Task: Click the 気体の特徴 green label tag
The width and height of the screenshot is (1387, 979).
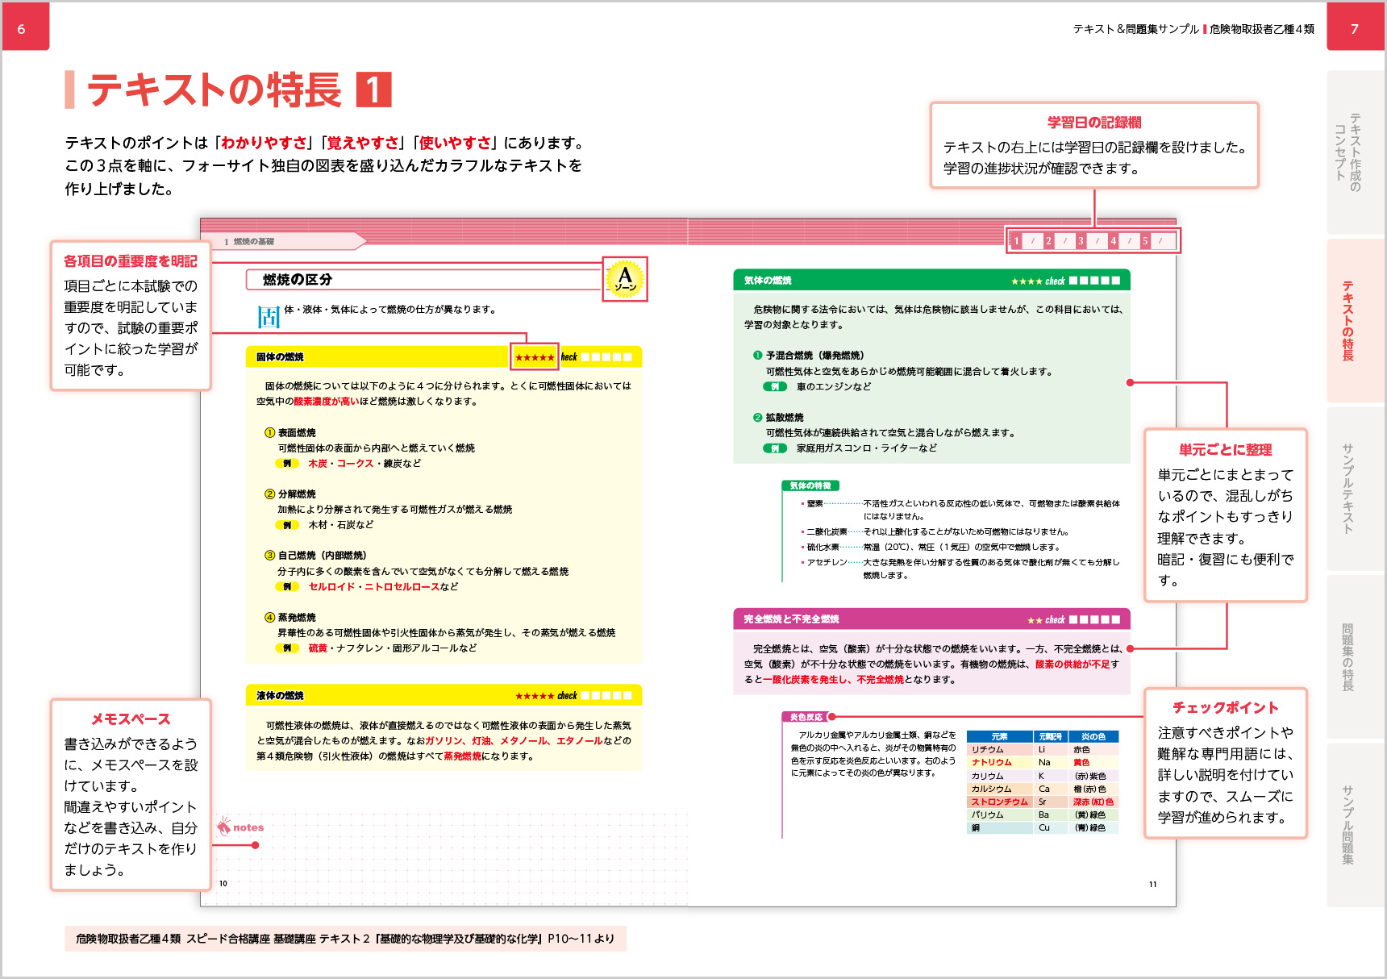Action: tap(810, 485)
